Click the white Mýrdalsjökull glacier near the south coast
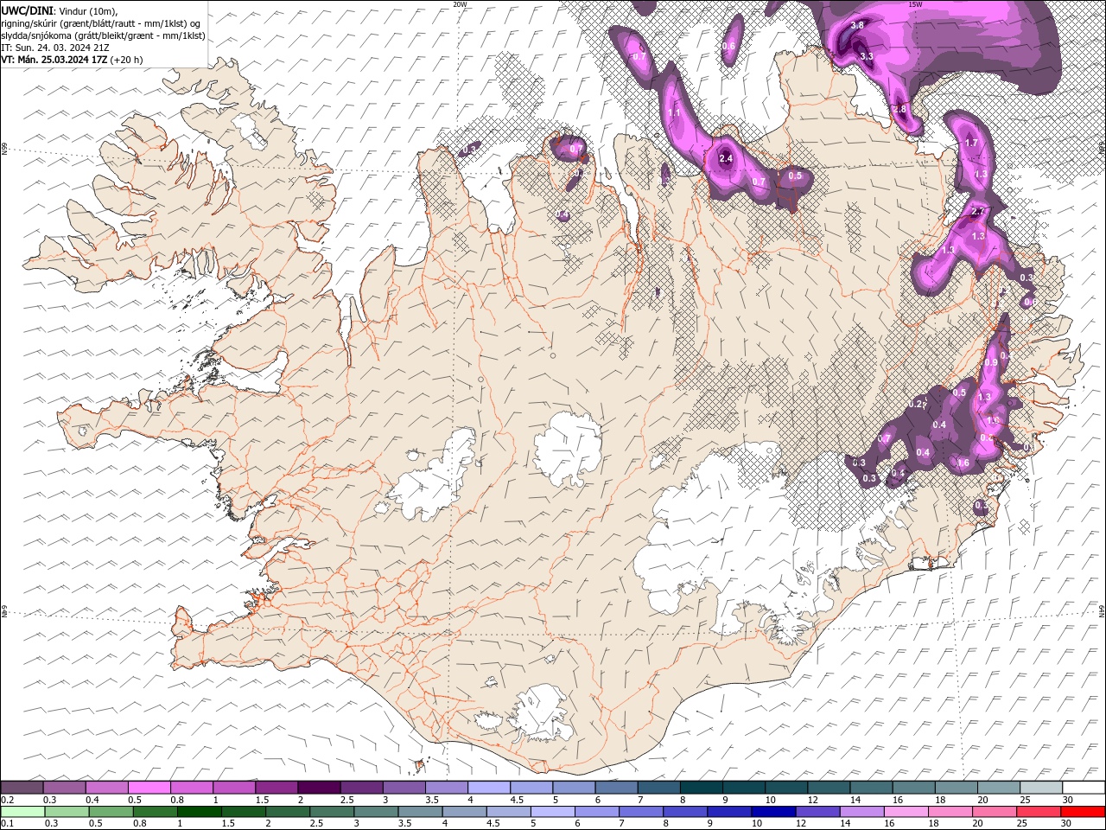The image size is (1106, 830). tap(541, 712)
